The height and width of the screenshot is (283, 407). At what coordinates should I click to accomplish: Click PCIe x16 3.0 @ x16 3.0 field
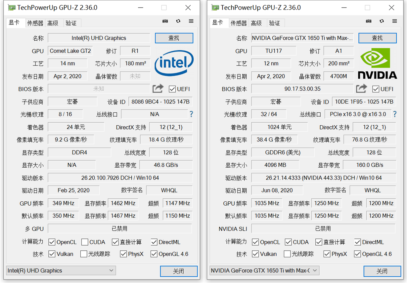tap(358, 114)
